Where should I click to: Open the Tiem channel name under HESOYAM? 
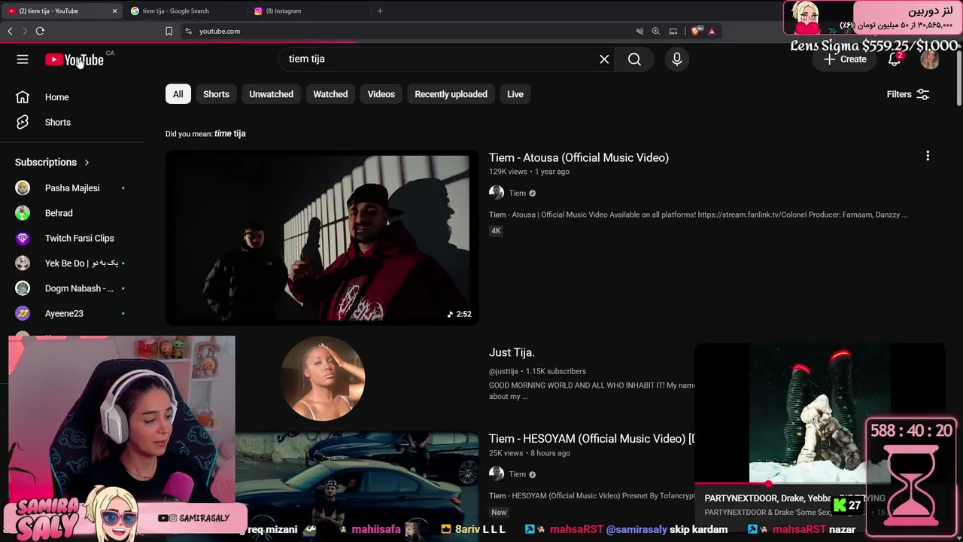click(518, 473)
